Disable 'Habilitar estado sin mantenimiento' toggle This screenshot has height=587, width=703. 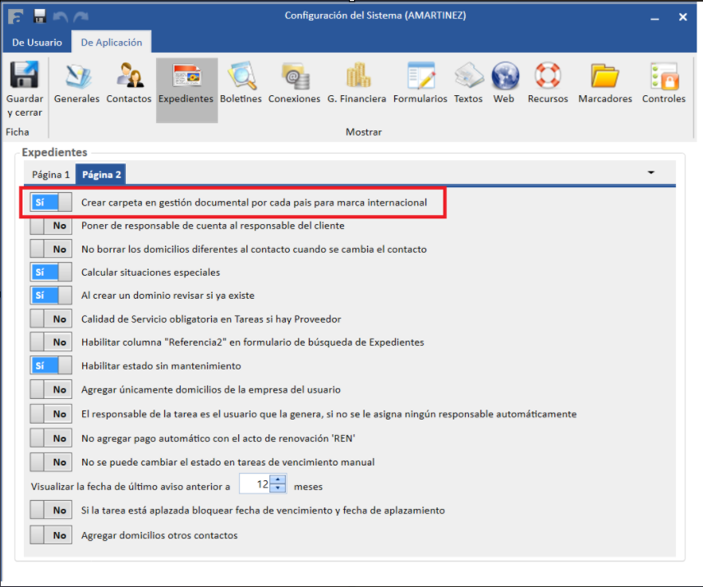(50, 365)
